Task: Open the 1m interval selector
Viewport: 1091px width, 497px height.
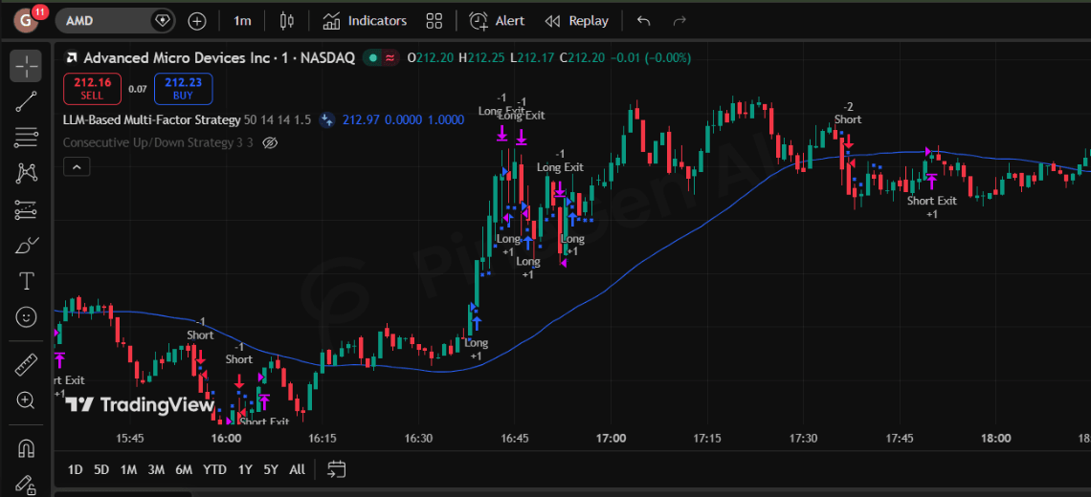Action: click(242, 21)
